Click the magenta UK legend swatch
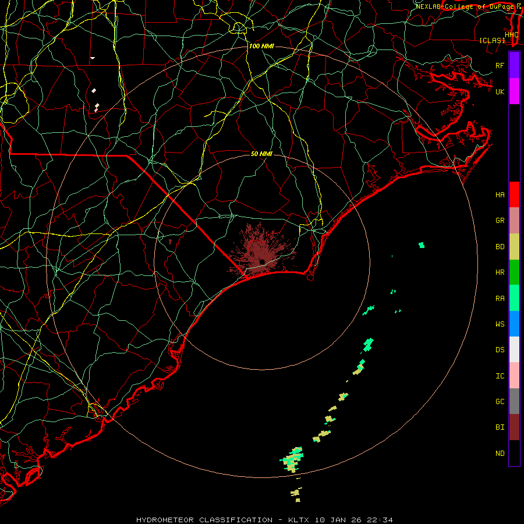The image size is (524, 524). coord(514,91)
